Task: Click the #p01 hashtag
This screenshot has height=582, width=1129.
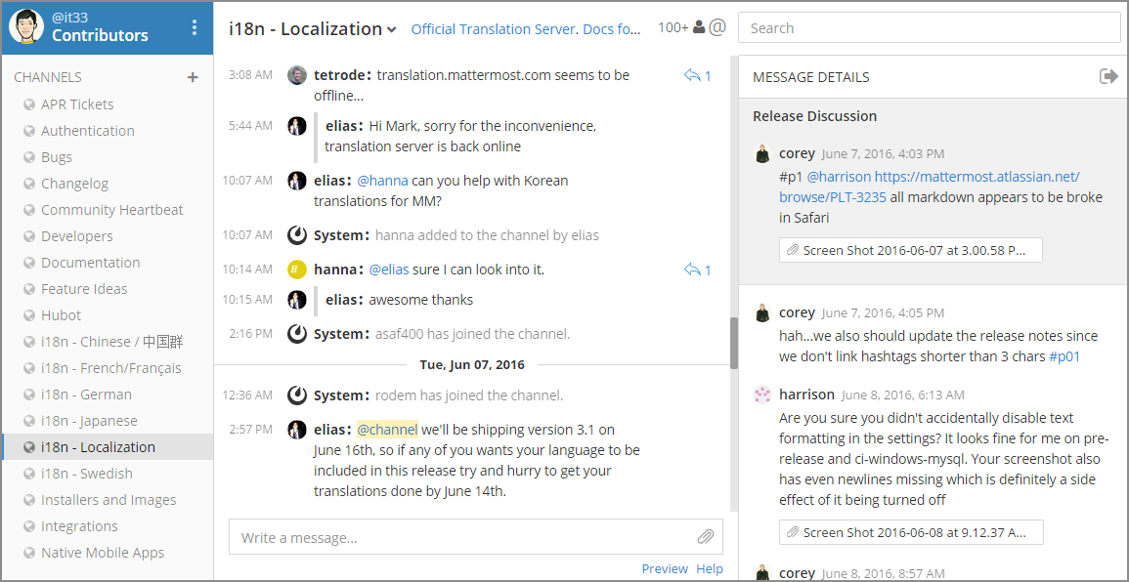Action: tap(1064, 356)
